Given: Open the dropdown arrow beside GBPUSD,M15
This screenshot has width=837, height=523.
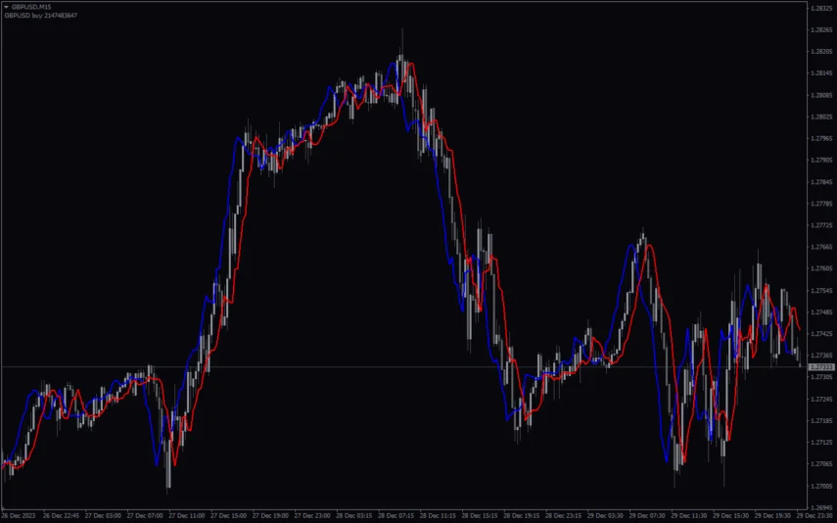Looking at the screenshot, I should 5,7.
